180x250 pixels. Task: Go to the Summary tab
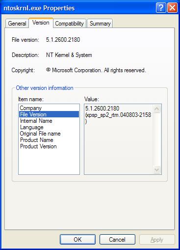click(100, 24)
